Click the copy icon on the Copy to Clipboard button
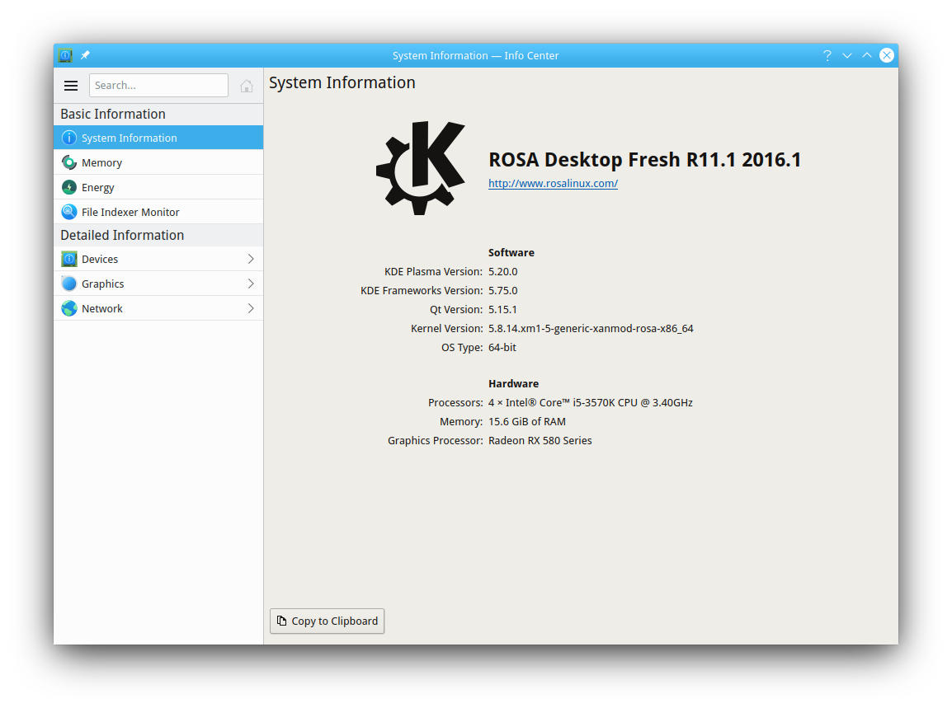952x708 pixels. pyautogui.click(x=281, y=621)
